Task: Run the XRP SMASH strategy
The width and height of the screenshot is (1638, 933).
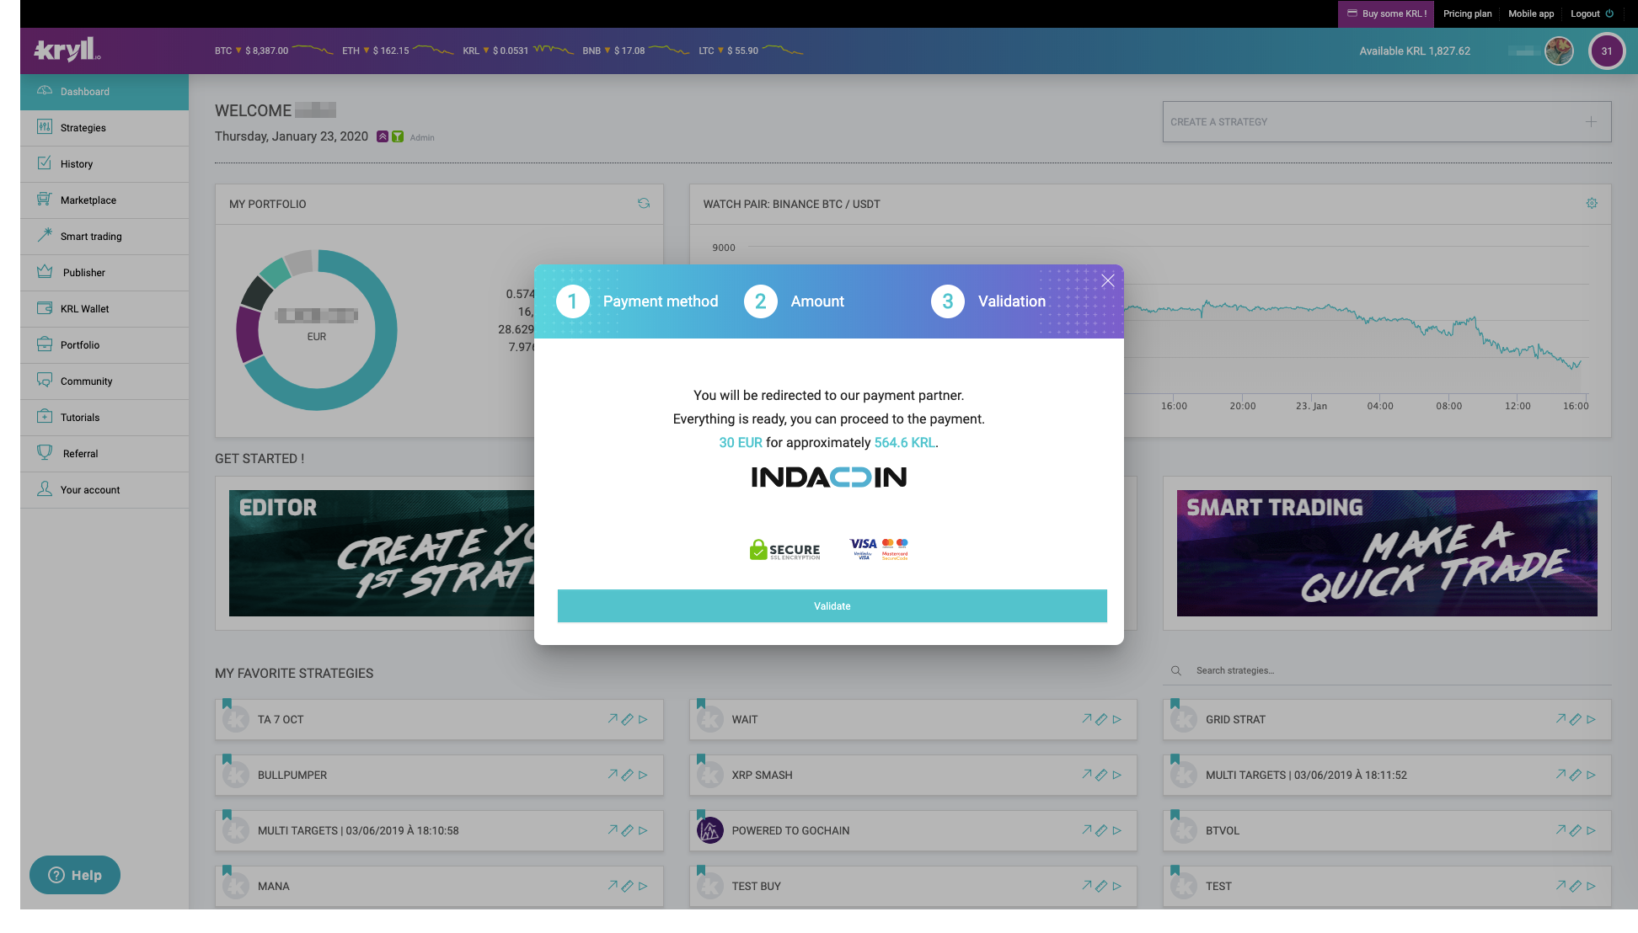Action: (1117, 775)
